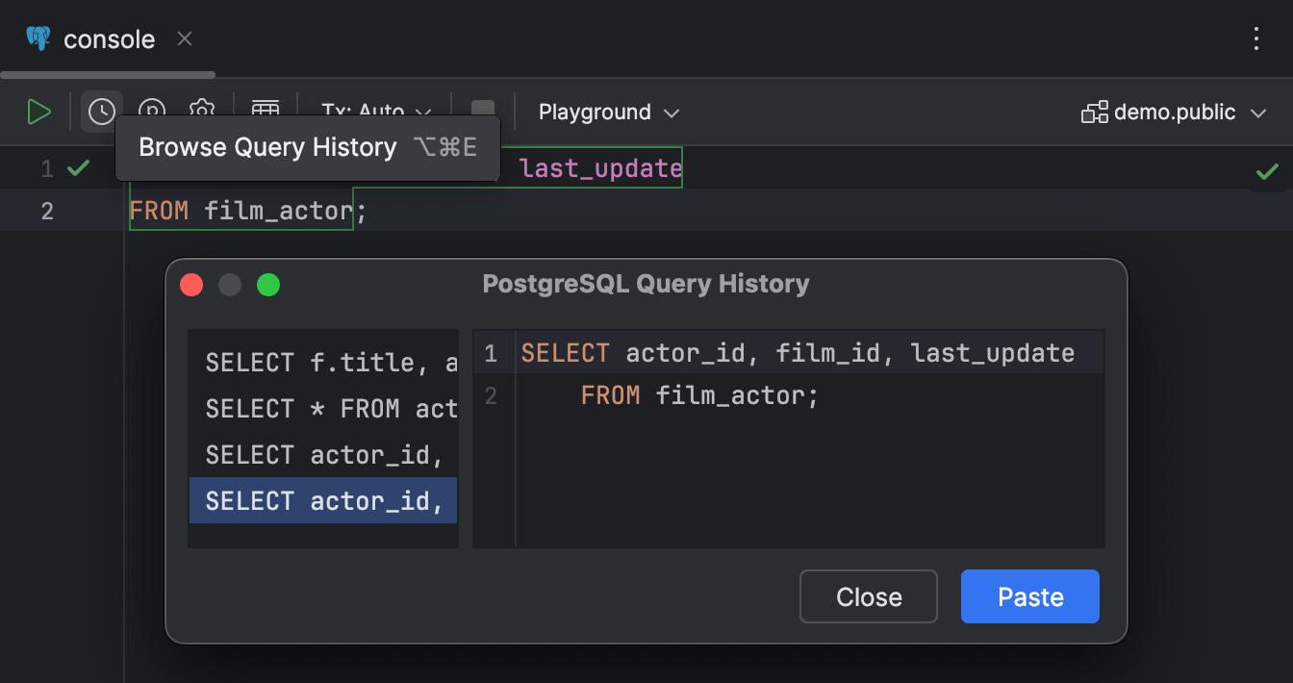This screenshot has height=683, width=1293.
Task: Run the SQL query with the green play icon
Action: [x=38, y=112]
